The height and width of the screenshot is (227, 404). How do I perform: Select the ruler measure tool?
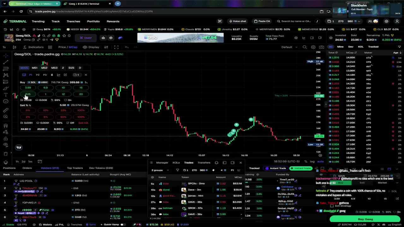coord(6,110)
